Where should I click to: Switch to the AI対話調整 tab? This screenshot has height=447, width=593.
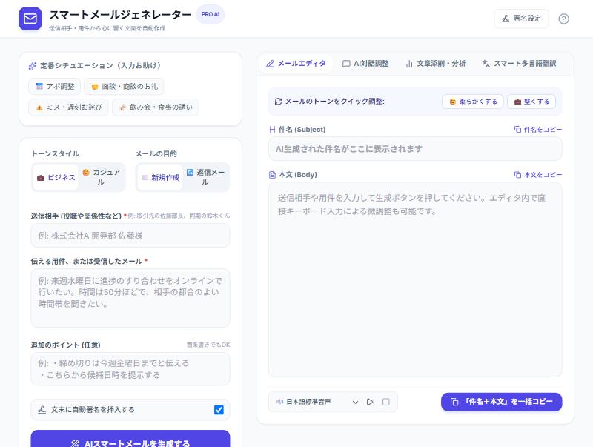(x=365, y=64)
